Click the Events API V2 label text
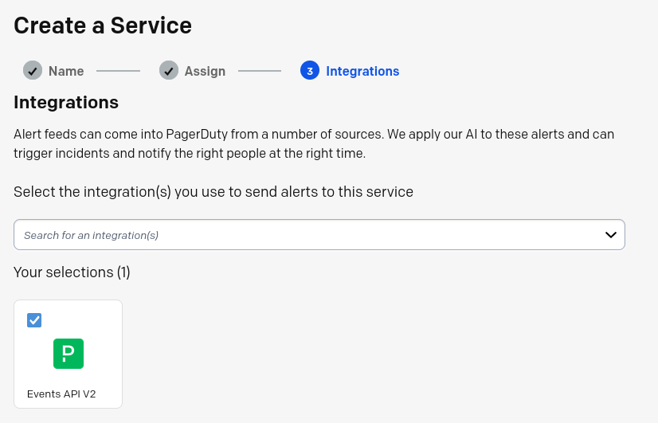This screenshot has height=423, width=658. pyautogui.click(x=61, y=394)
